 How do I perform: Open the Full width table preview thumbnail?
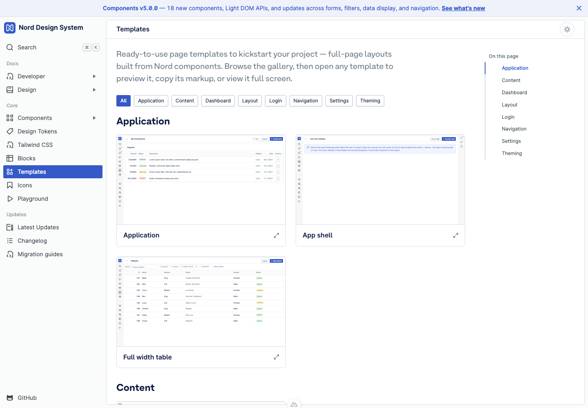(x=201, y=302)
